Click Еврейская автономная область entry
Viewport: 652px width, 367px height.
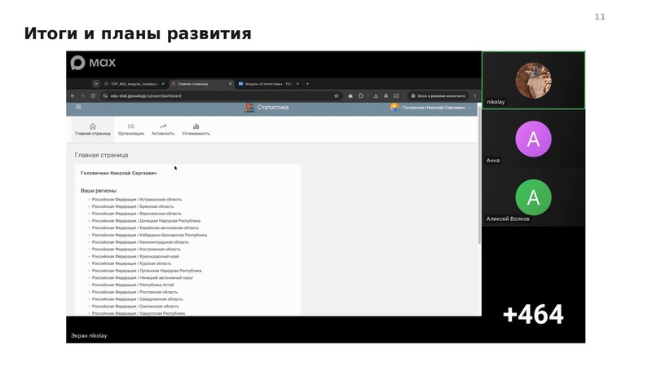coord(145,228)
